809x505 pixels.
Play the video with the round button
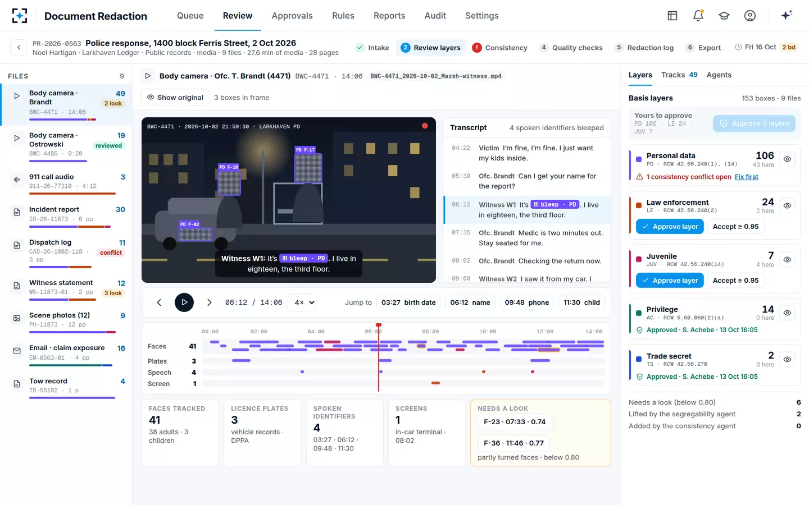[184, 302]
